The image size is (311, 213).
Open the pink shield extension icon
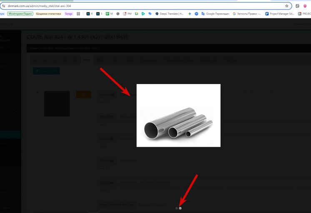[305, 6]
